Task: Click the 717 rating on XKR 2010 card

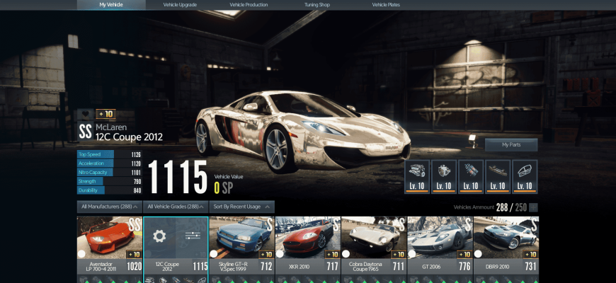Action: [332, 267]
